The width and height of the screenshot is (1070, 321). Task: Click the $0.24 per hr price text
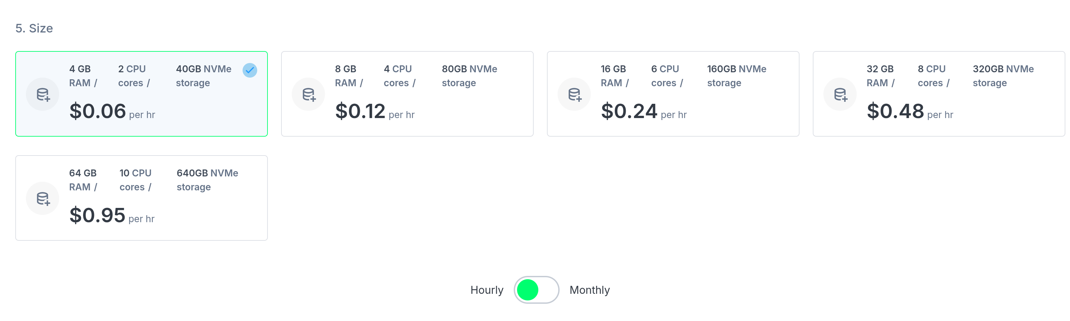(629, 111)
